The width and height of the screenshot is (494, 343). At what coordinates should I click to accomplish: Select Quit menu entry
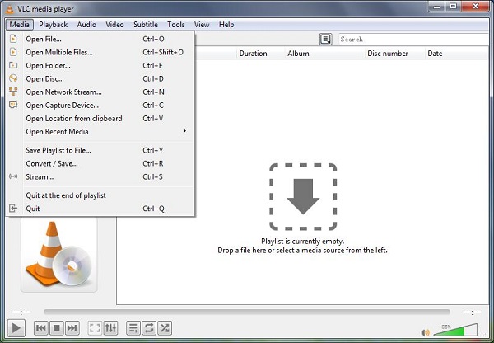tap(100, 209)
